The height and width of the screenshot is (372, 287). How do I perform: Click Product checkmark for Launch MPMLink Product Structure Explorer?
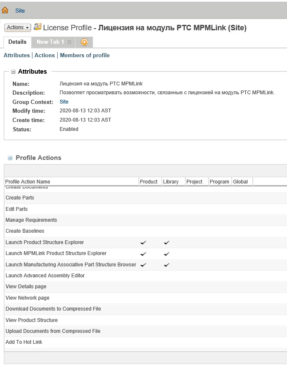[x=143, y=254]
